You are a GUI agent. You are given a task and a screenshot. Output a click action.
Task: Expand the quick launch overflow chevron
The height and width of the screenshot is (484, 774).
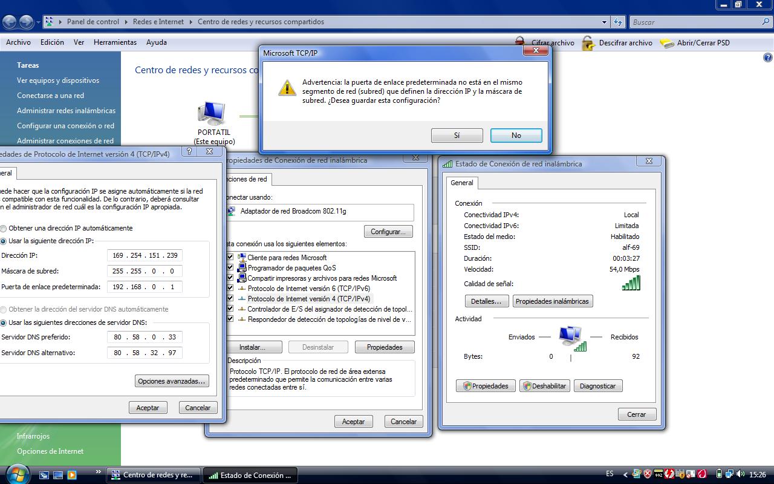point(99,471)
